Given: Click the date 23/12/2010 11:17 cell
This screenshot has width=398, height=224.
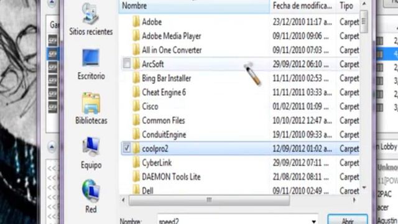Looking at the screenshot, I should tap(302, 22).
